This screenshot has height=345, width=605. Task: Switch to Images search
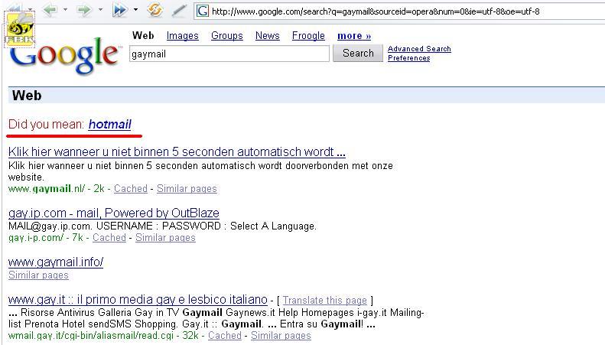pyautogui.click(x=183, y=35)
